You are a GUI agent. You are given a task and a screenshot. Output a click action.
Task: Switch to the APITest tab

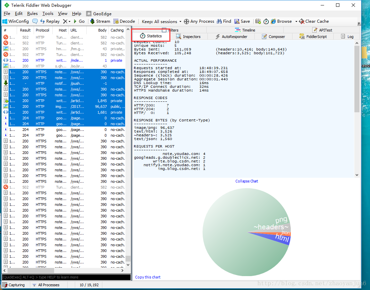[x=322, y=30]
